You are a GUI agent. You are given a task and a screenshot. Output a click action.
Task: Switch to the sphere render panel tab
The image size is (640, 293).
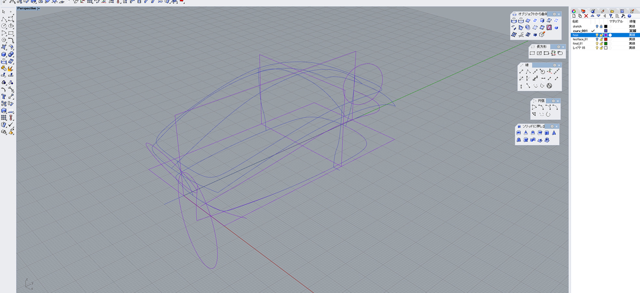pyautogui.click(x=593, y=11)
